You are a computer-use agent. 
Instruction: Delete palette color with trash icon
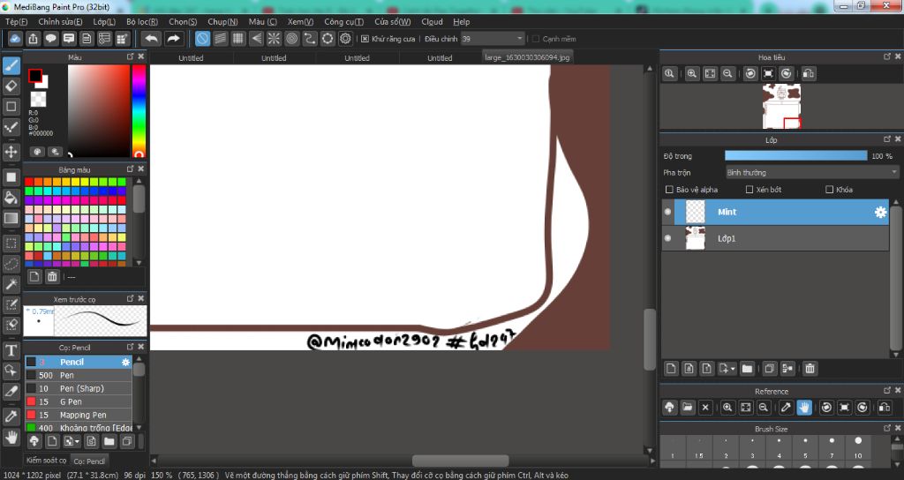[52, 276]
